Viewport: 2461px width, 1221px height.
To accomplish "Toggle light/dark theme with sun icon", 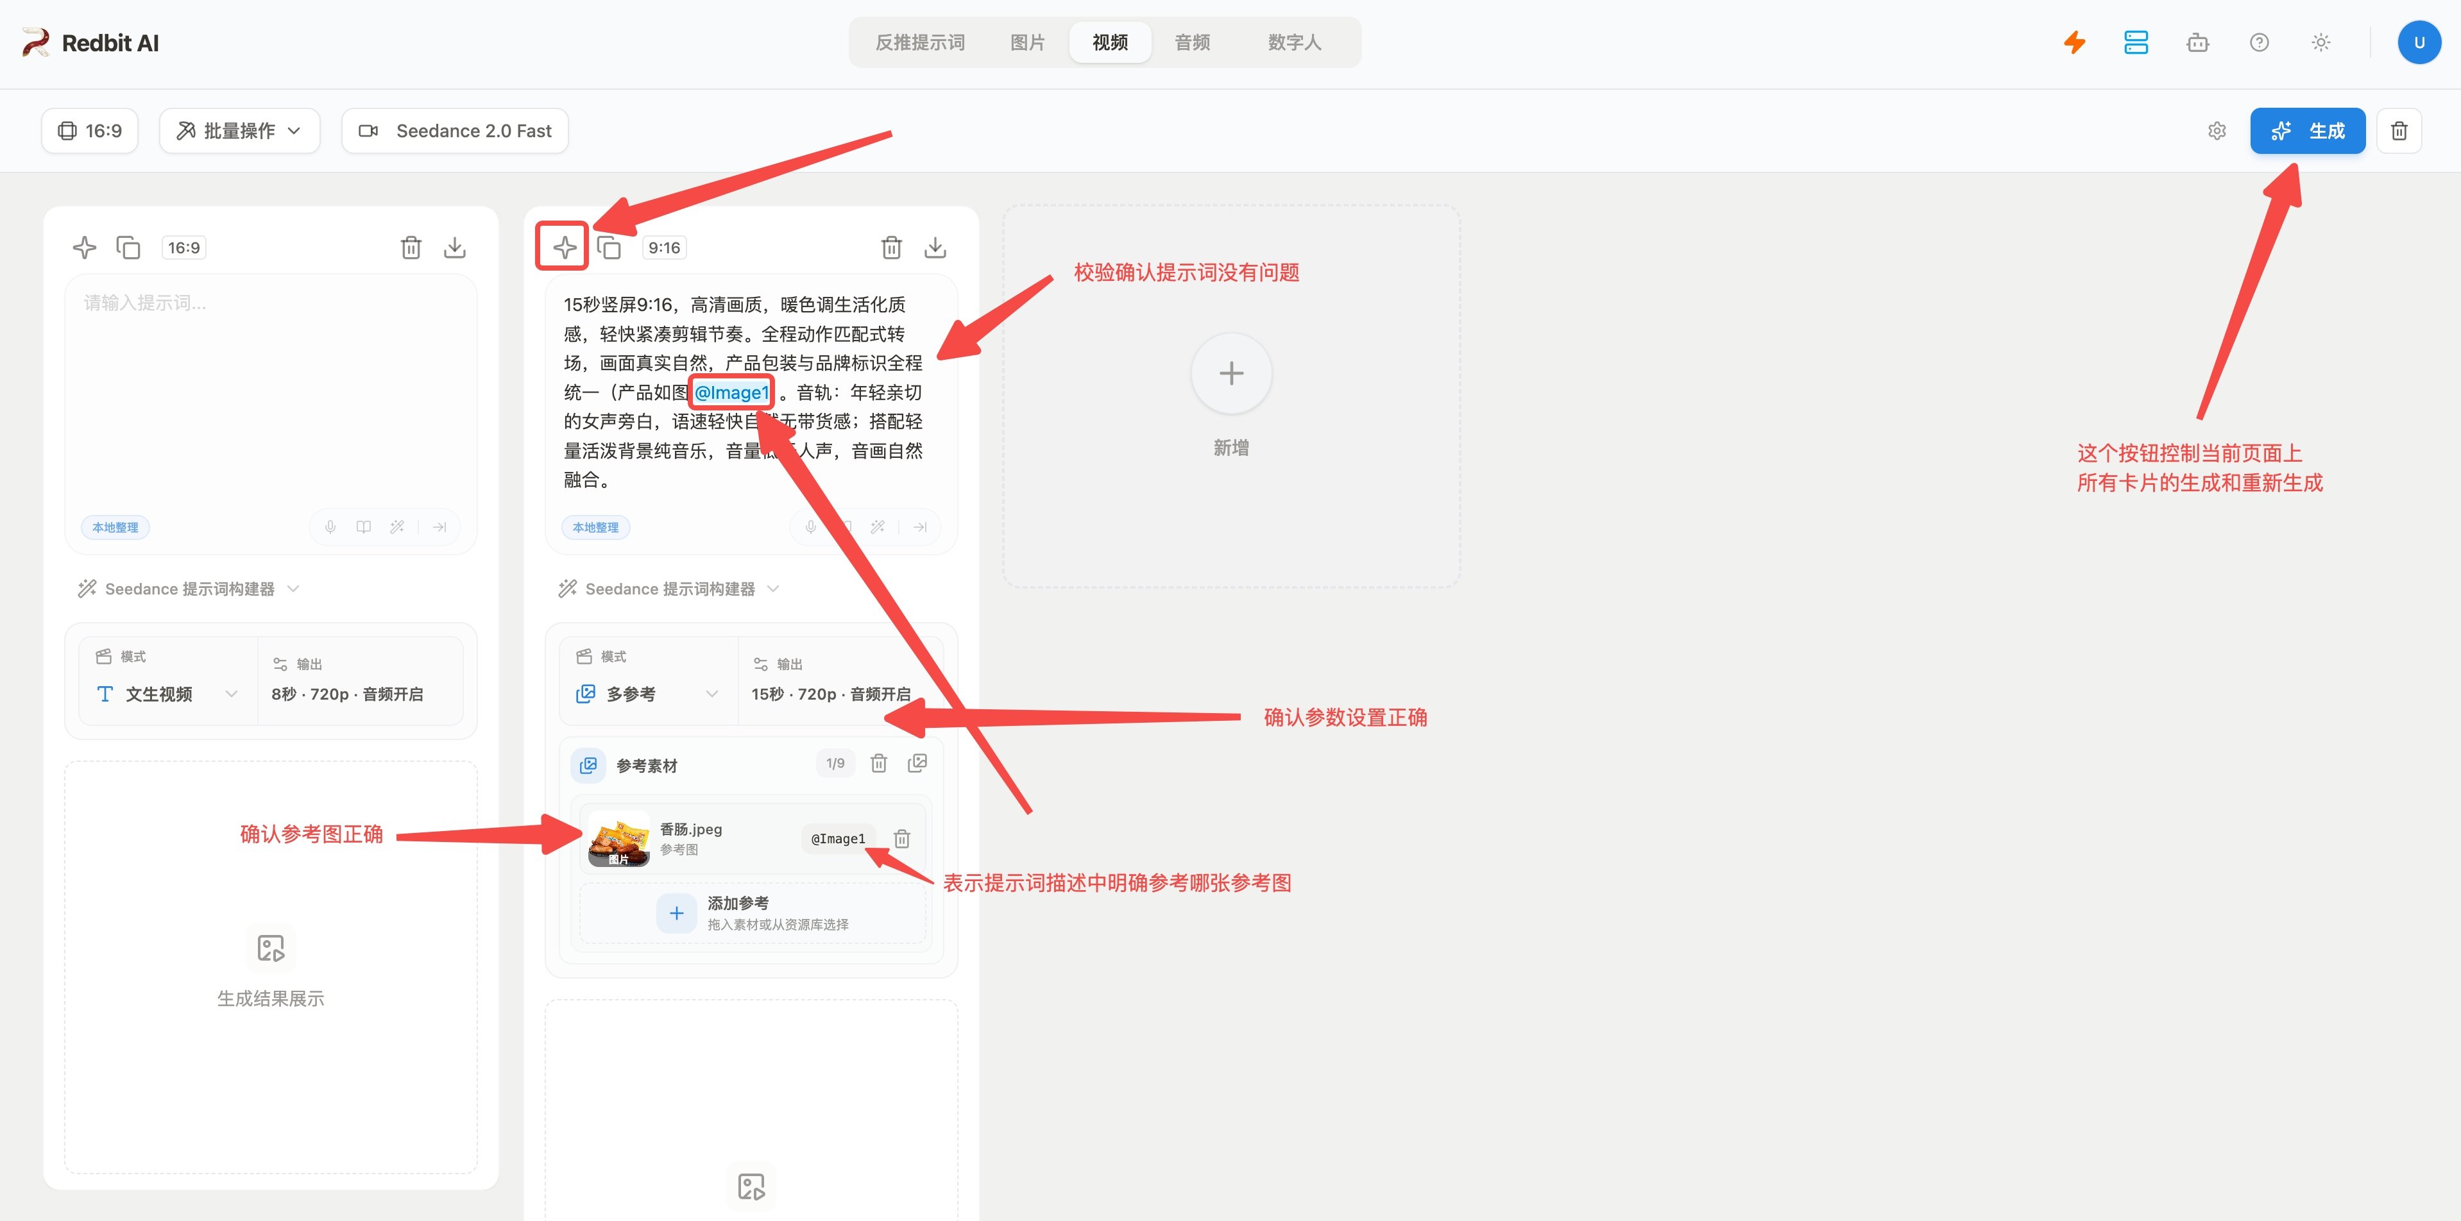I will [x=2320, y=42].
